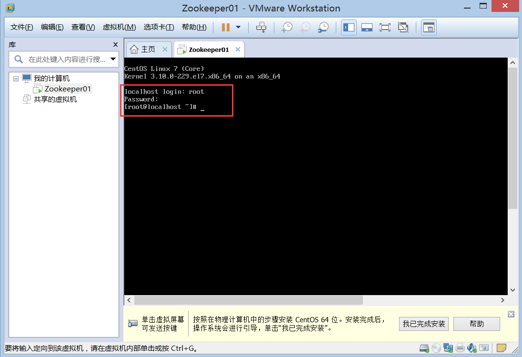
Task: Switch to Unity mode
Action: pos(403,27)
